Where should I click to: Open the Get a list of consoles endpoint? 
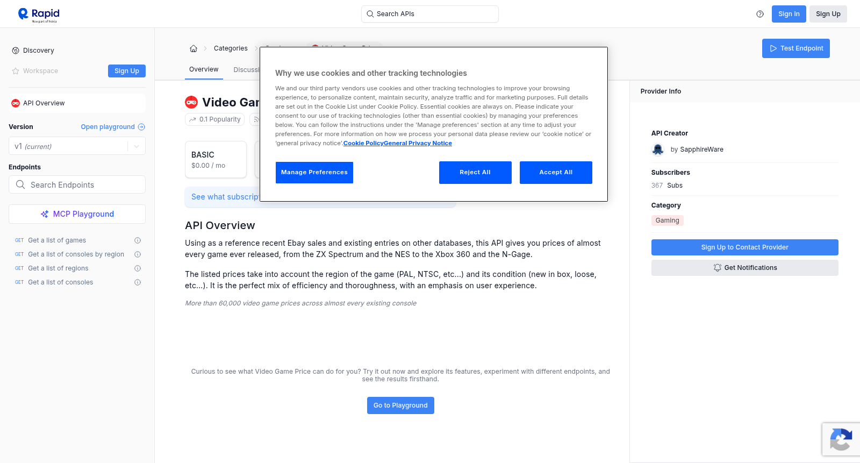click(60, 282)
